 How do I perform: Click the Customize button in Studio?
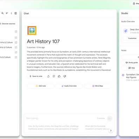[x=131, y=38]
